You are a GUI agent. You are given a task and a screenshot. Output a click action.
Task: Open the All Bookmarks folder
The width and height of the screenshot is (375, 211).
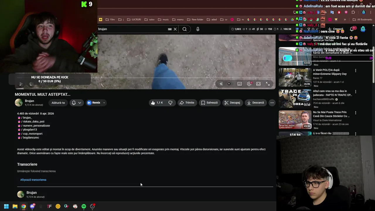coord(362,20)
